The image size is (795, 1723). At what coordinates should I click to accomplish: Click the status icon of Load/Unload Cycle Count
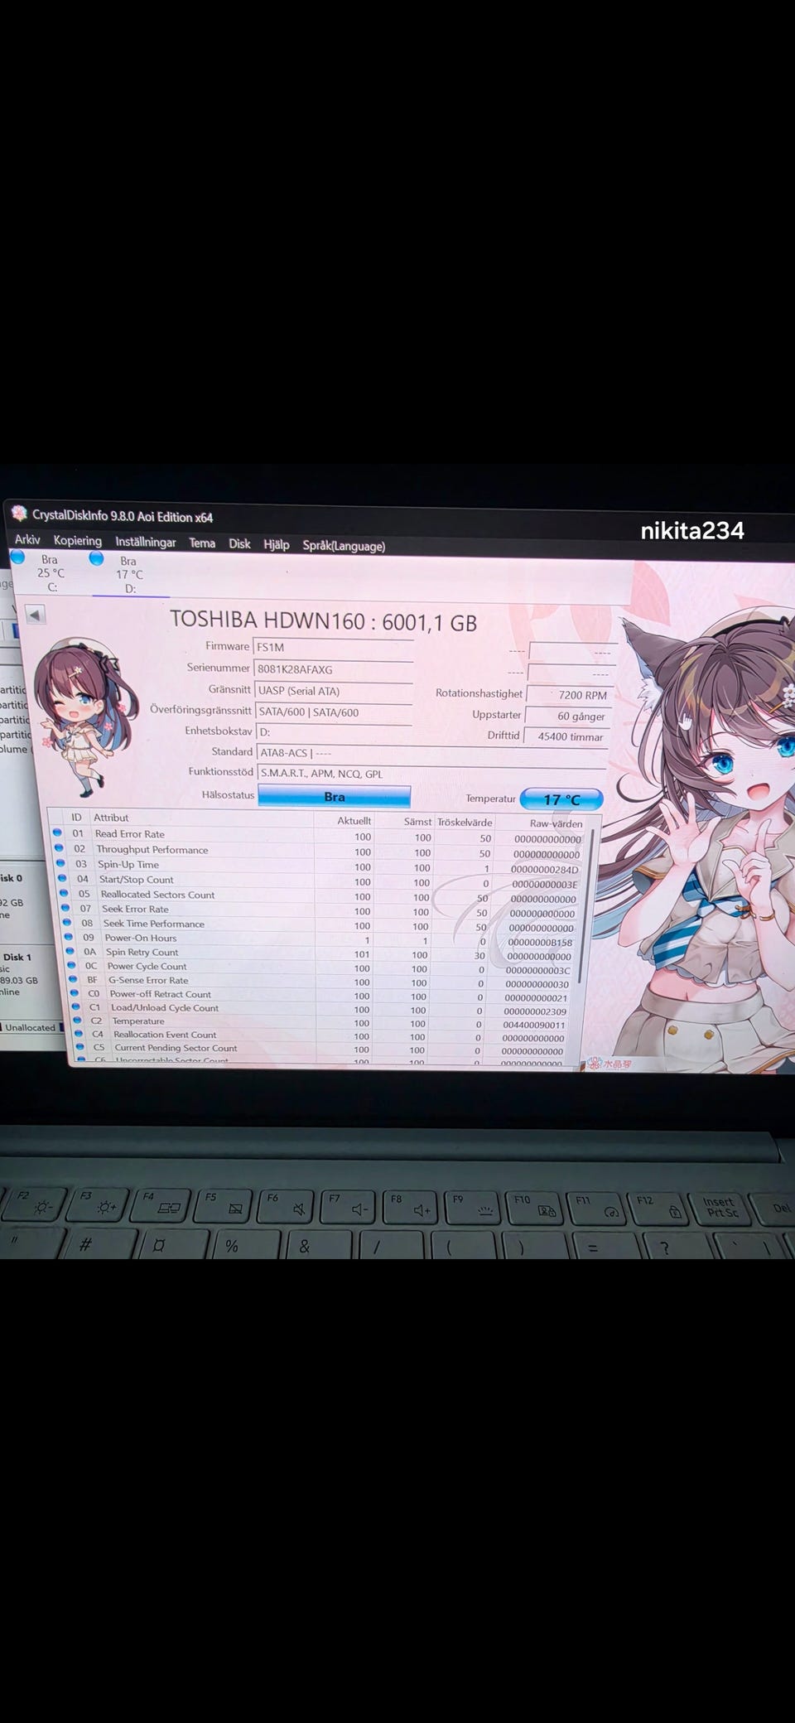pos(76,1007)
